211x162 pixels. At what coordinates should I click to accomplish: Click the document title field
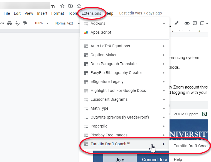[x=28, y=6]
